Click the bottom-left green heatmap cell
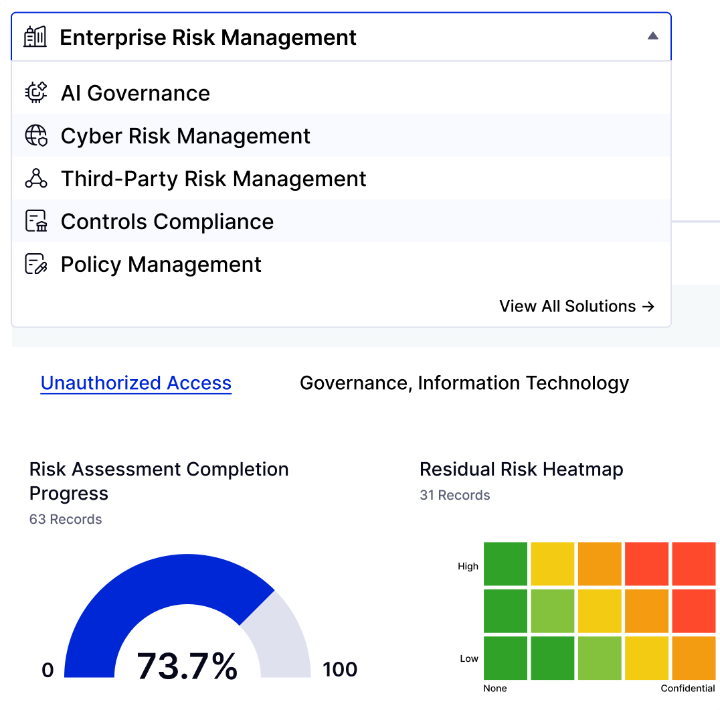 point(505,658)
